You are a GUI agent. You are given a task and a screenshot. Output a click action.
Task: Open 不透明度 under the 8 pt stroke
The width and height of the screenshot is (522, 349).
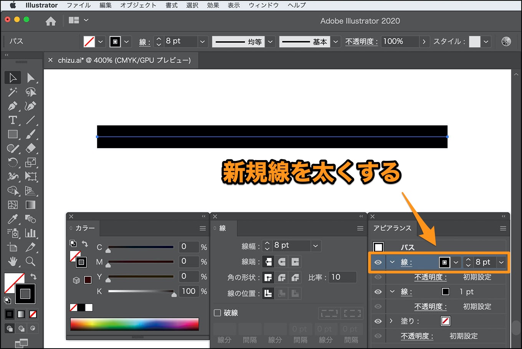430,277
